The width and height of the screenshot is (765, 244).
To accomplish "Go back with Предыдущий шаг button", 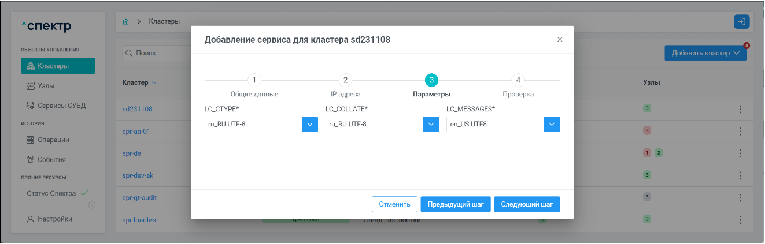I will pos(456,204).
